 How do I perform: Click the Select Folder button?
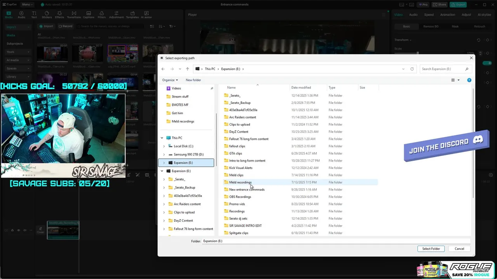431,249
